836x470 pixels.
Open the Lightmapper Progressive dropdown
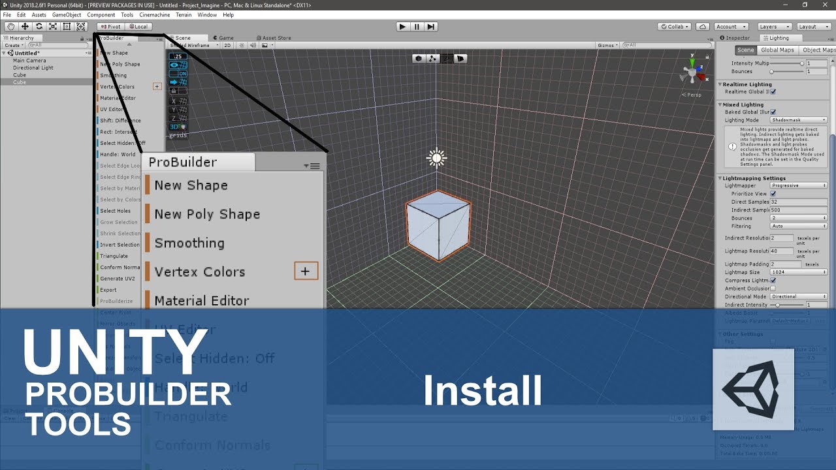click(799, 185)
